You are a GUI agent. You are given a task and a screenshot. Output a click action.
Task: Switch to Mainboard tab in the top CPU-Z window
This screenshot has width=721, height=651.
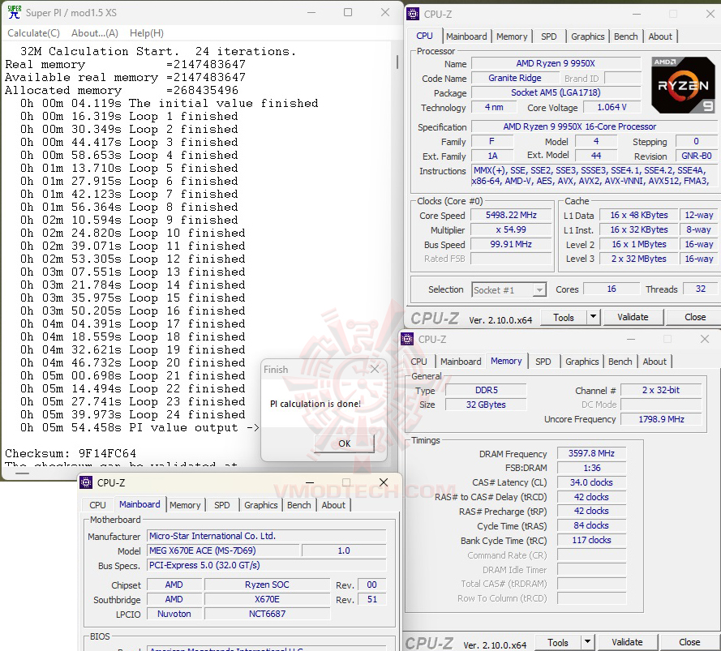pyautogui.click(x=466, y=36)
